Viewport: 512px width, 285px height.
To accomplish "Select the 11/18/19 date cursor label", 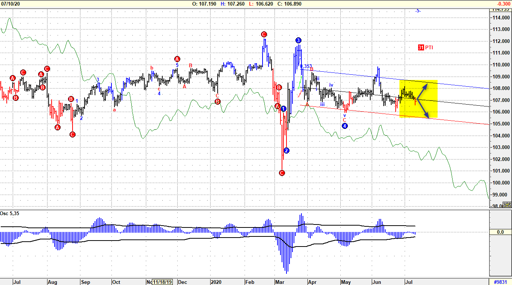I will point(162,282).
